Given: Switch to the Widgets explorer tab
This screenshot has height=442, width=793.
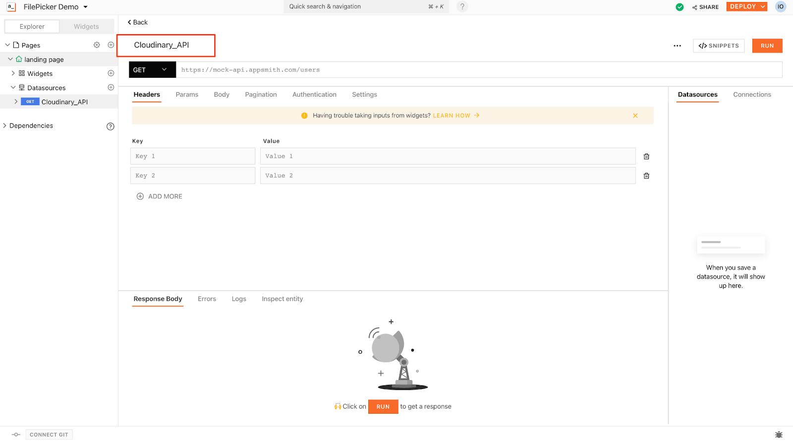Looking at the screenshot, I should (x=86, y=27).
